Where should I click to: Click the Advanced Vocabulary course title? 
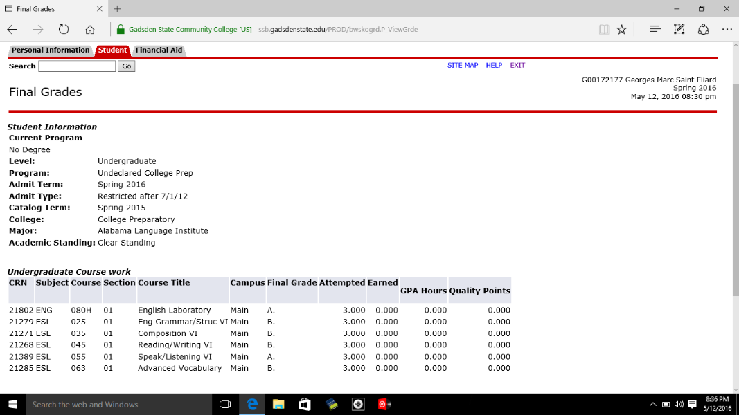click(179, 368)
